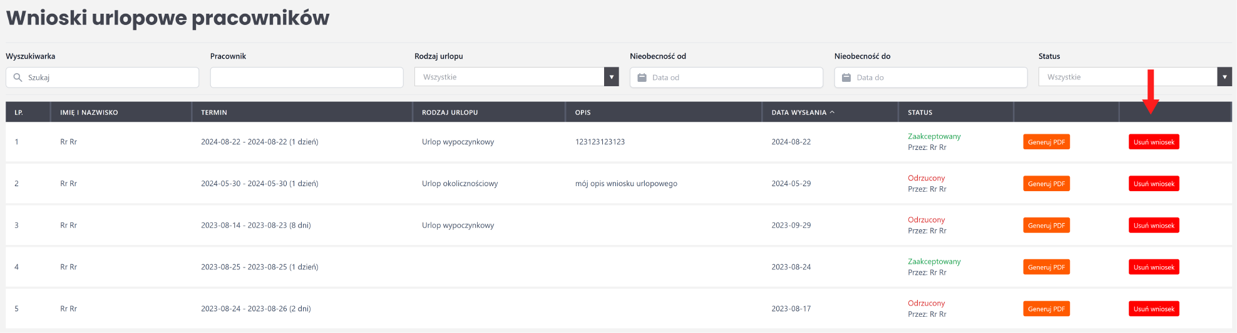Sort by Rodzaj urlopu column header
The height and width of the screenshot is (333, 1237).
[449, 112]
